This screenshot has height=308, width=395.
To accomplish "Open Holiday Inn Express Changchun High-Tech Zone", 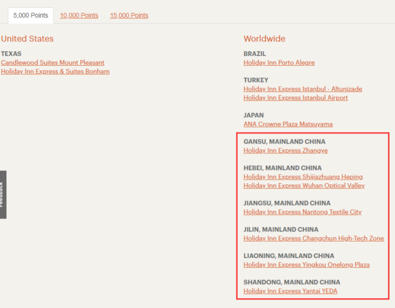I will click(x=313, y=238).
